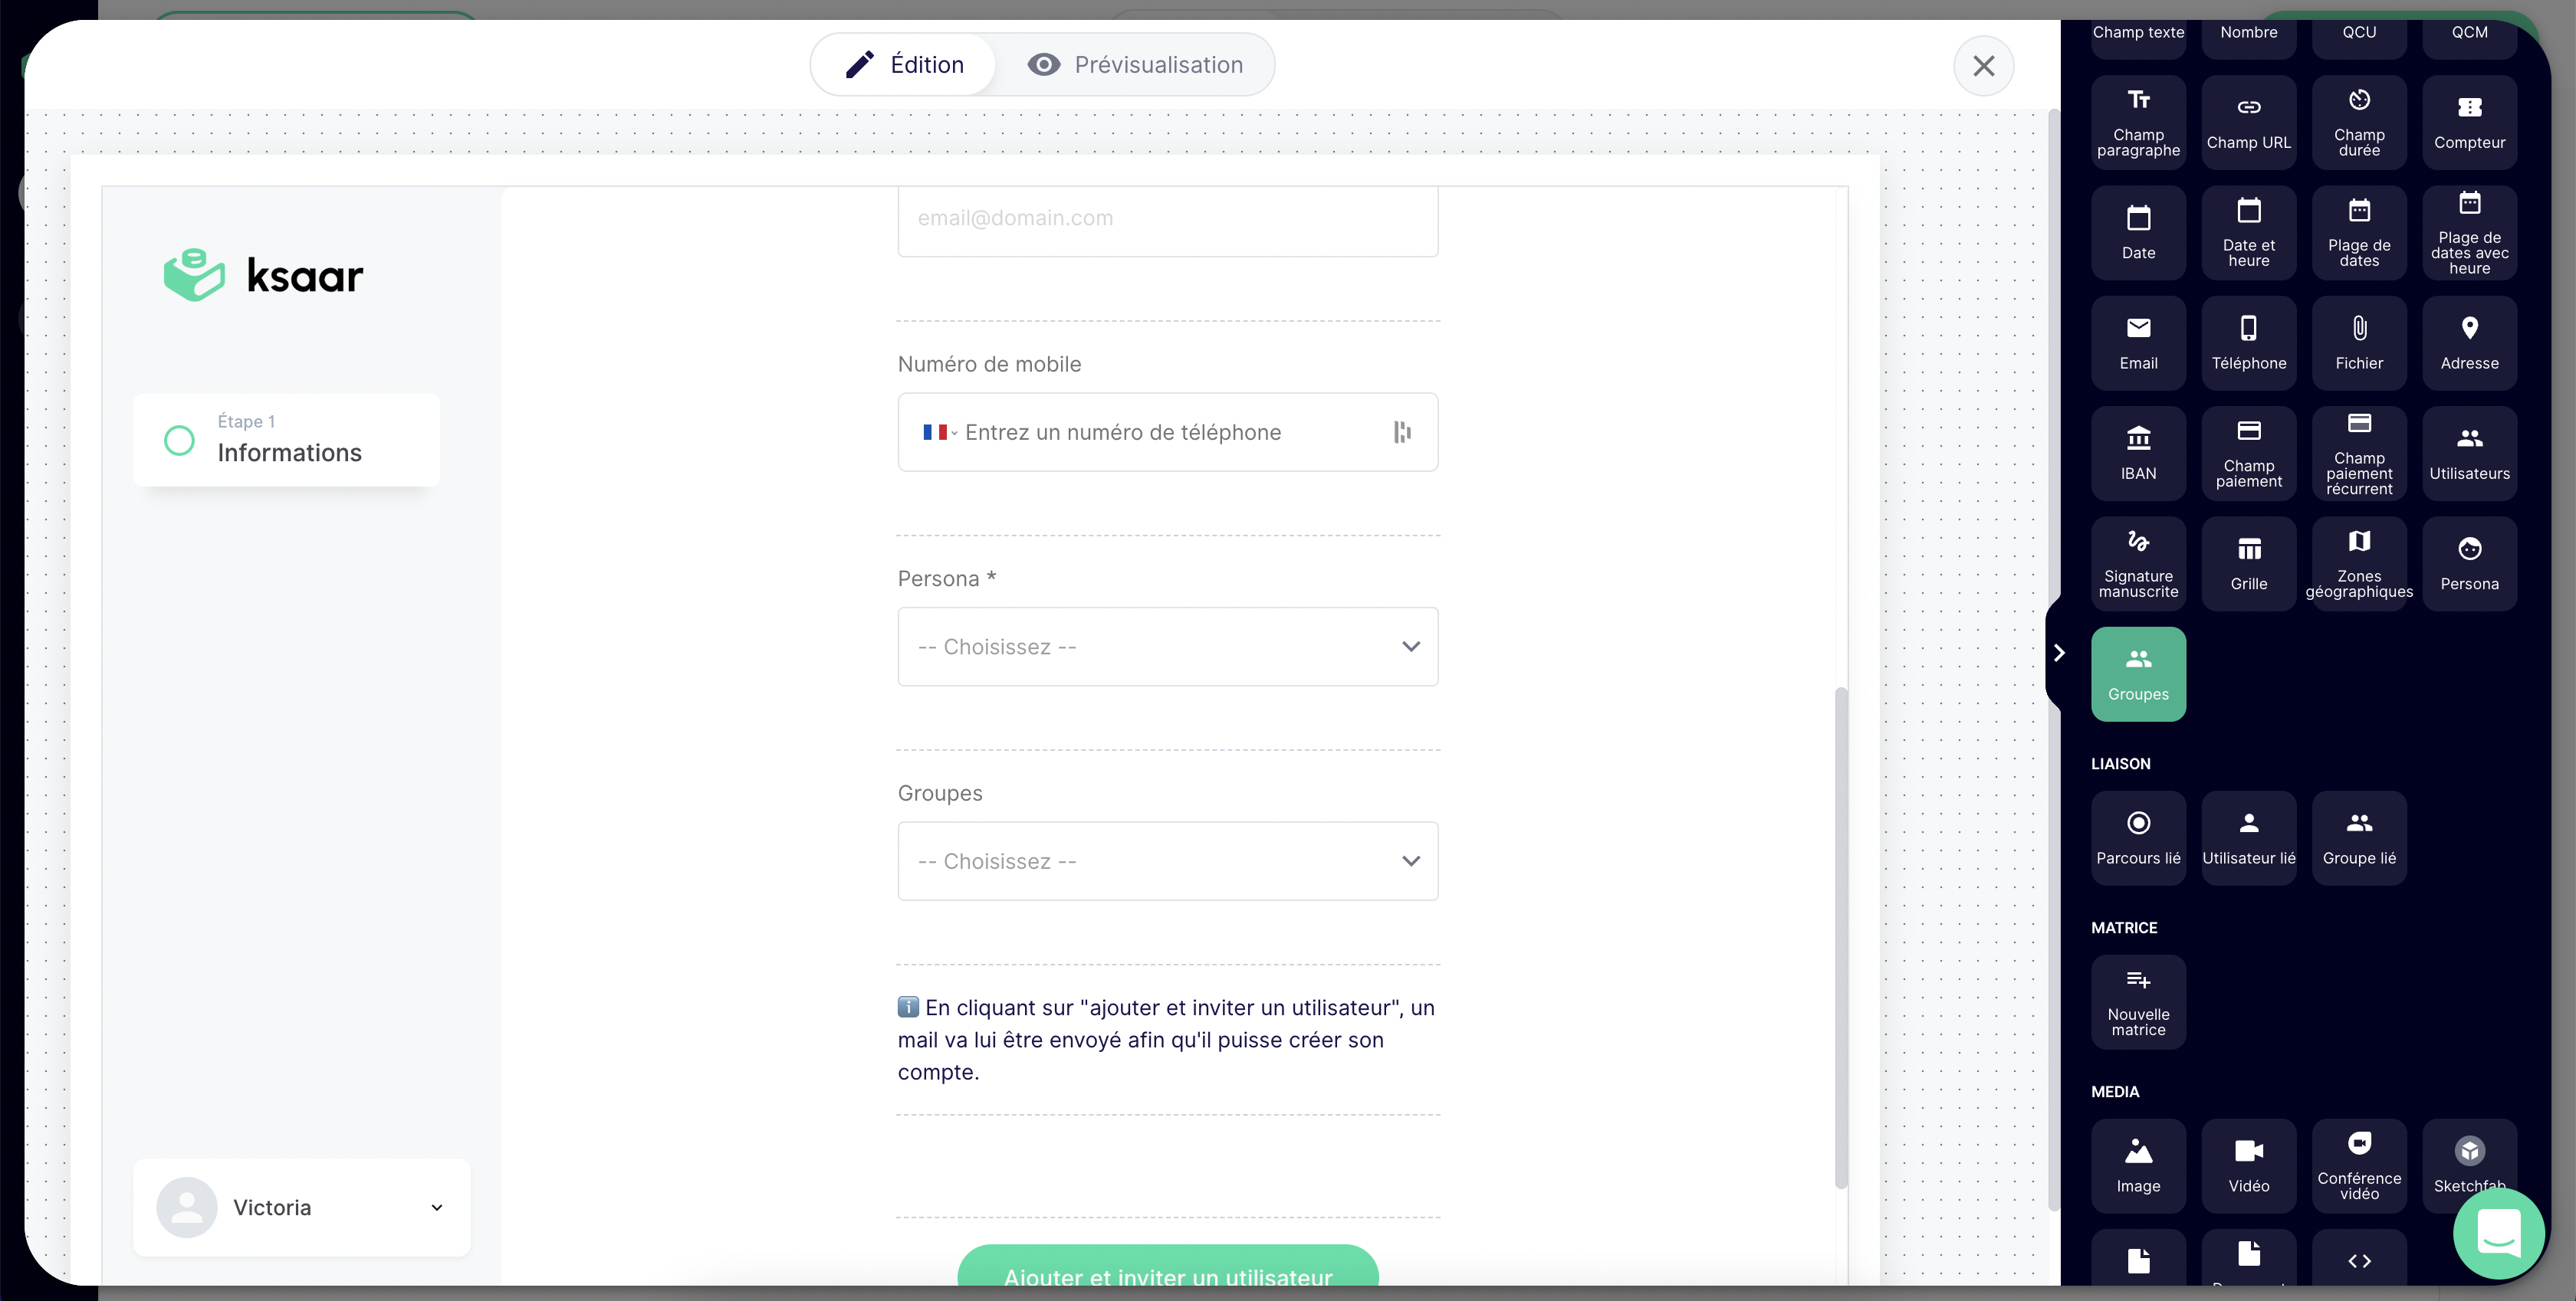Image resolution: width=2576 pixels, height=1301 pixels.
Task: Insert a Sketchfab media element
Action: [x=2469, y=1159]
